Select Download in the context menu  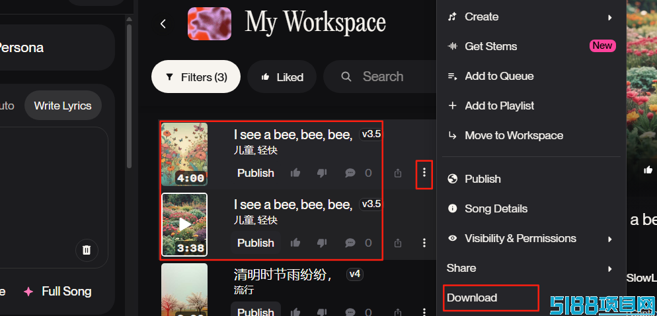[490, 298]
